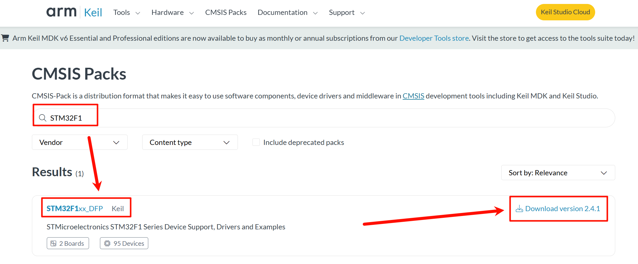Click the Support chevron arrow
Screen dimensions: 638x264
pos(362,13)
